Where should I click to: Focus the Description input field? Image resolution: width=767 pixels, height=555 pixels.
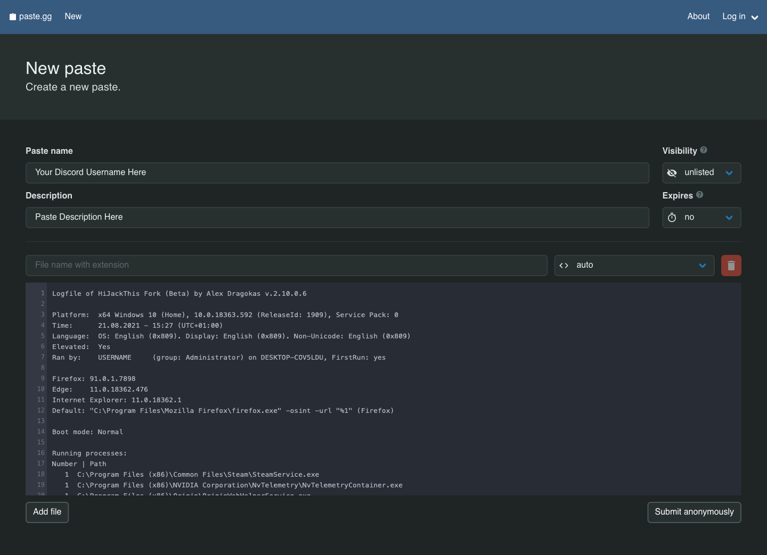(x=337, y=218)
